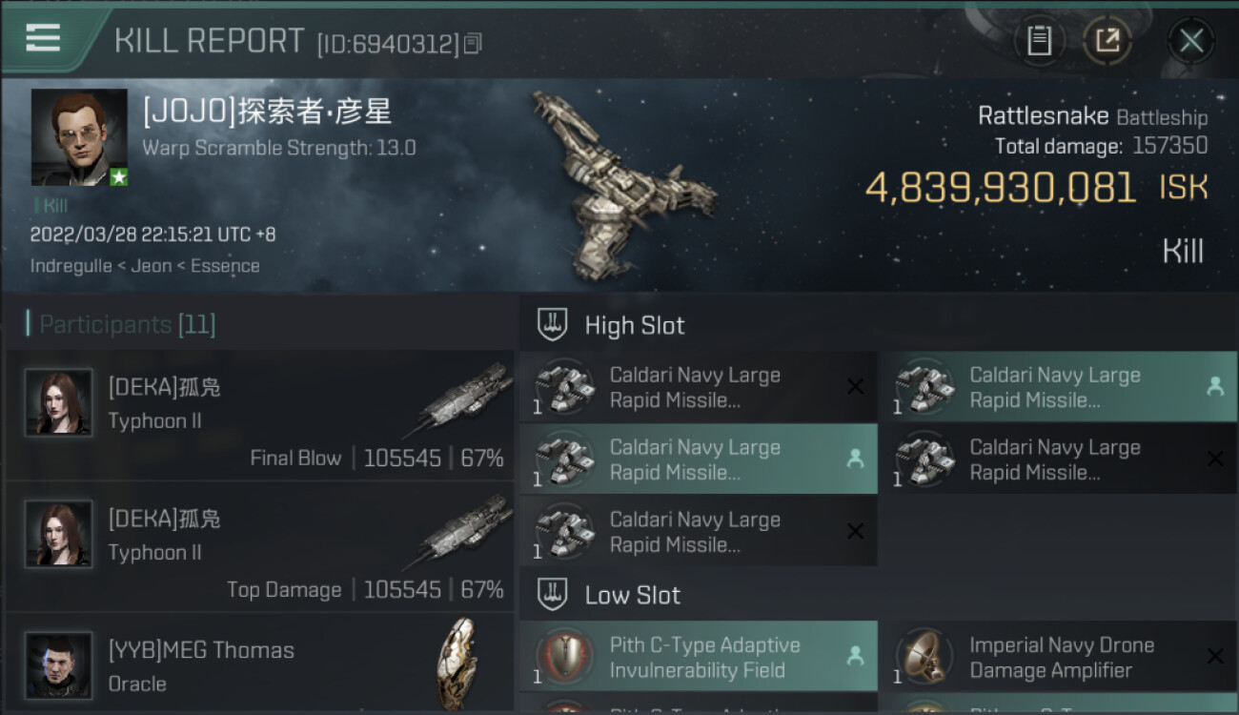Click the Indregulle system location link

pyautogui.click(x=71, y=266)
